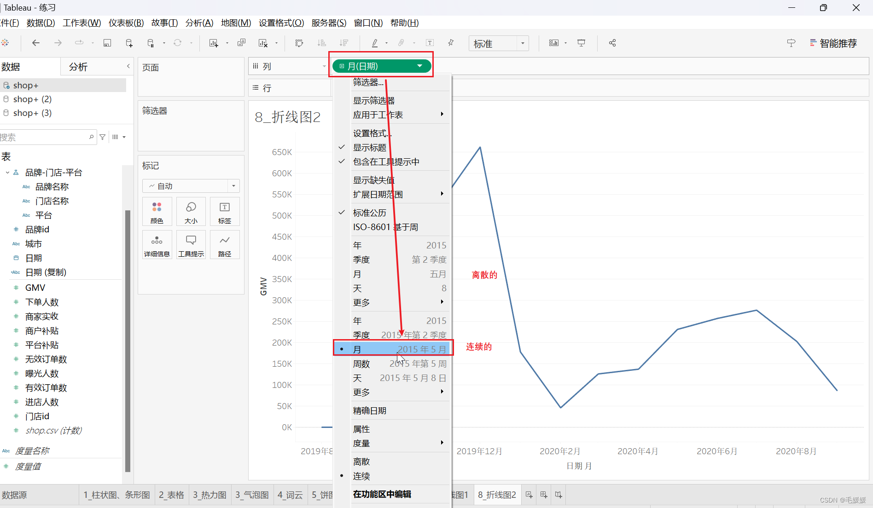Click the data pane vertical scrollbar
Viewport: 873px width, 508px height.
coord(128,341)
